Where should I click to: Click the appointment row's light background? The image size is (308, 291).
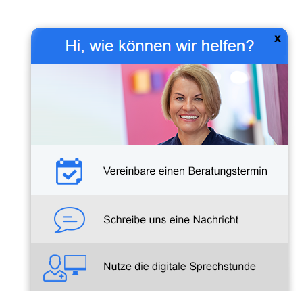point(159,171)
